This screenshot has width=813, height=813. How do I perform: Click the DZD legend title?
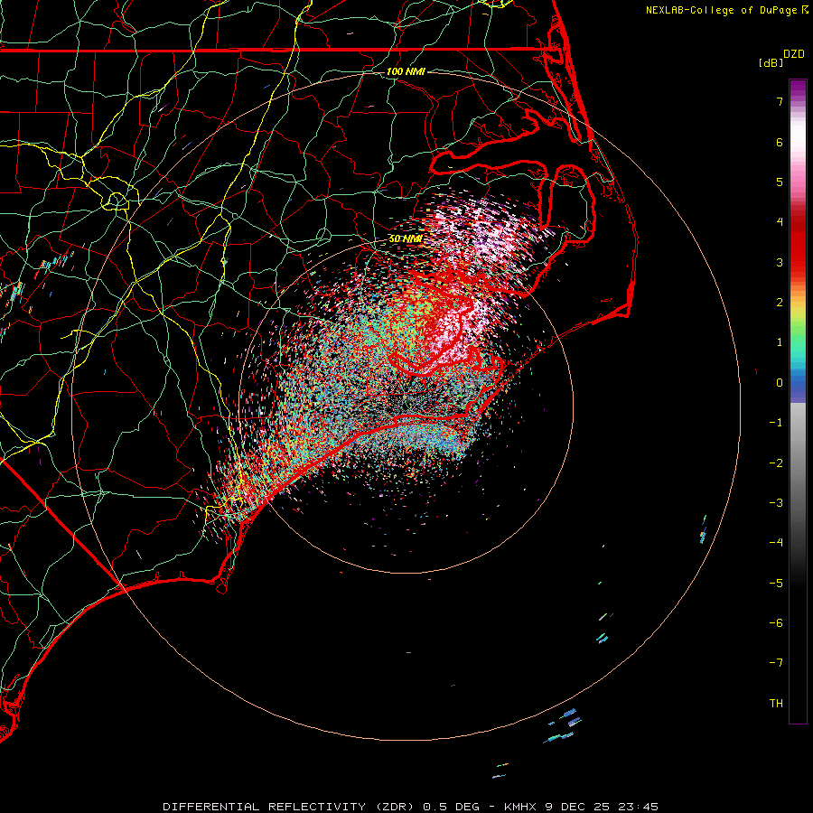click(794, 54)
